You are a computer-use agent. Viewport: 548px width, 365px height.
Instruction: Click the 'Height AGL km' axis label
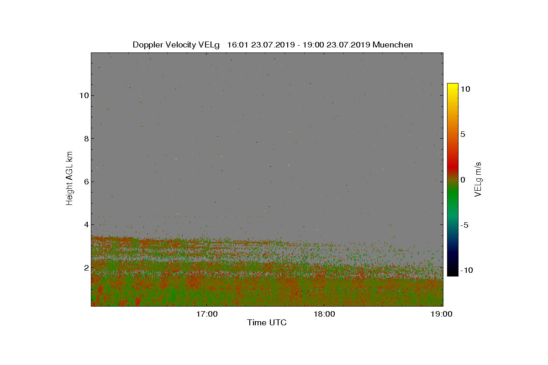[x=69, y=178]
